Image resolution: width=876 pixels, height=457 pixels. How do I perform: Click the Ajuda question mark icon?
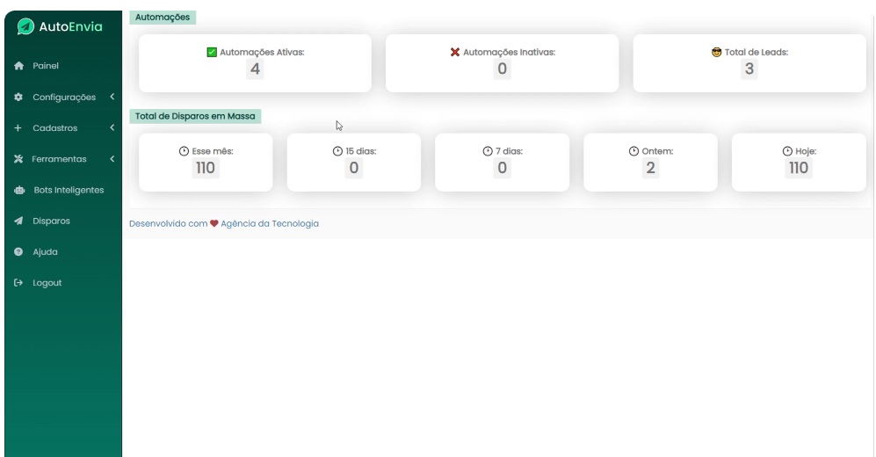pyautogui.click(x=18, y=252)
